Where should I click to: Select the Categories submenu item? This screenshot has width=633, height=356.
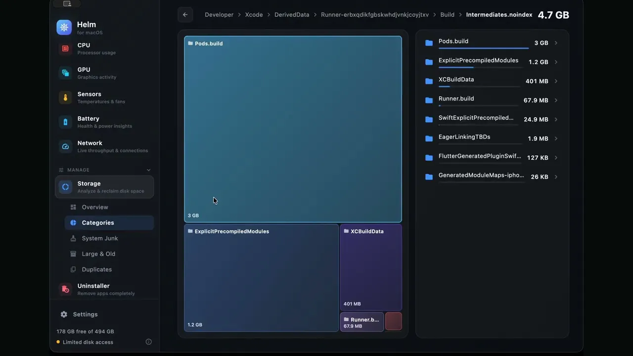pos(109,222)
